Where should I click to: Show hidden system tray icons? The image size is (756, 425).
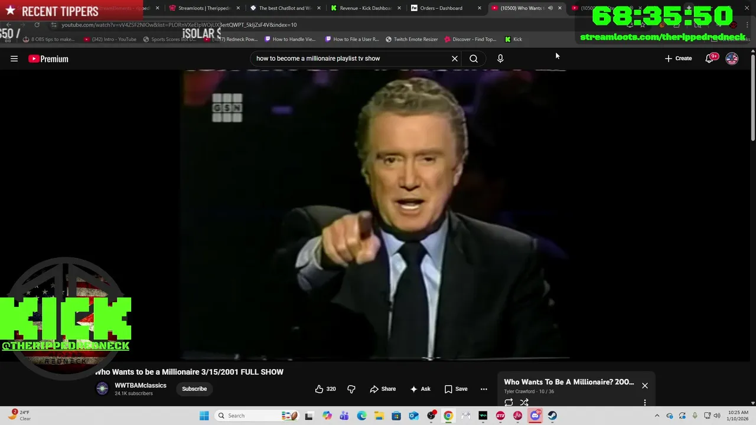(x=657, y=416)
